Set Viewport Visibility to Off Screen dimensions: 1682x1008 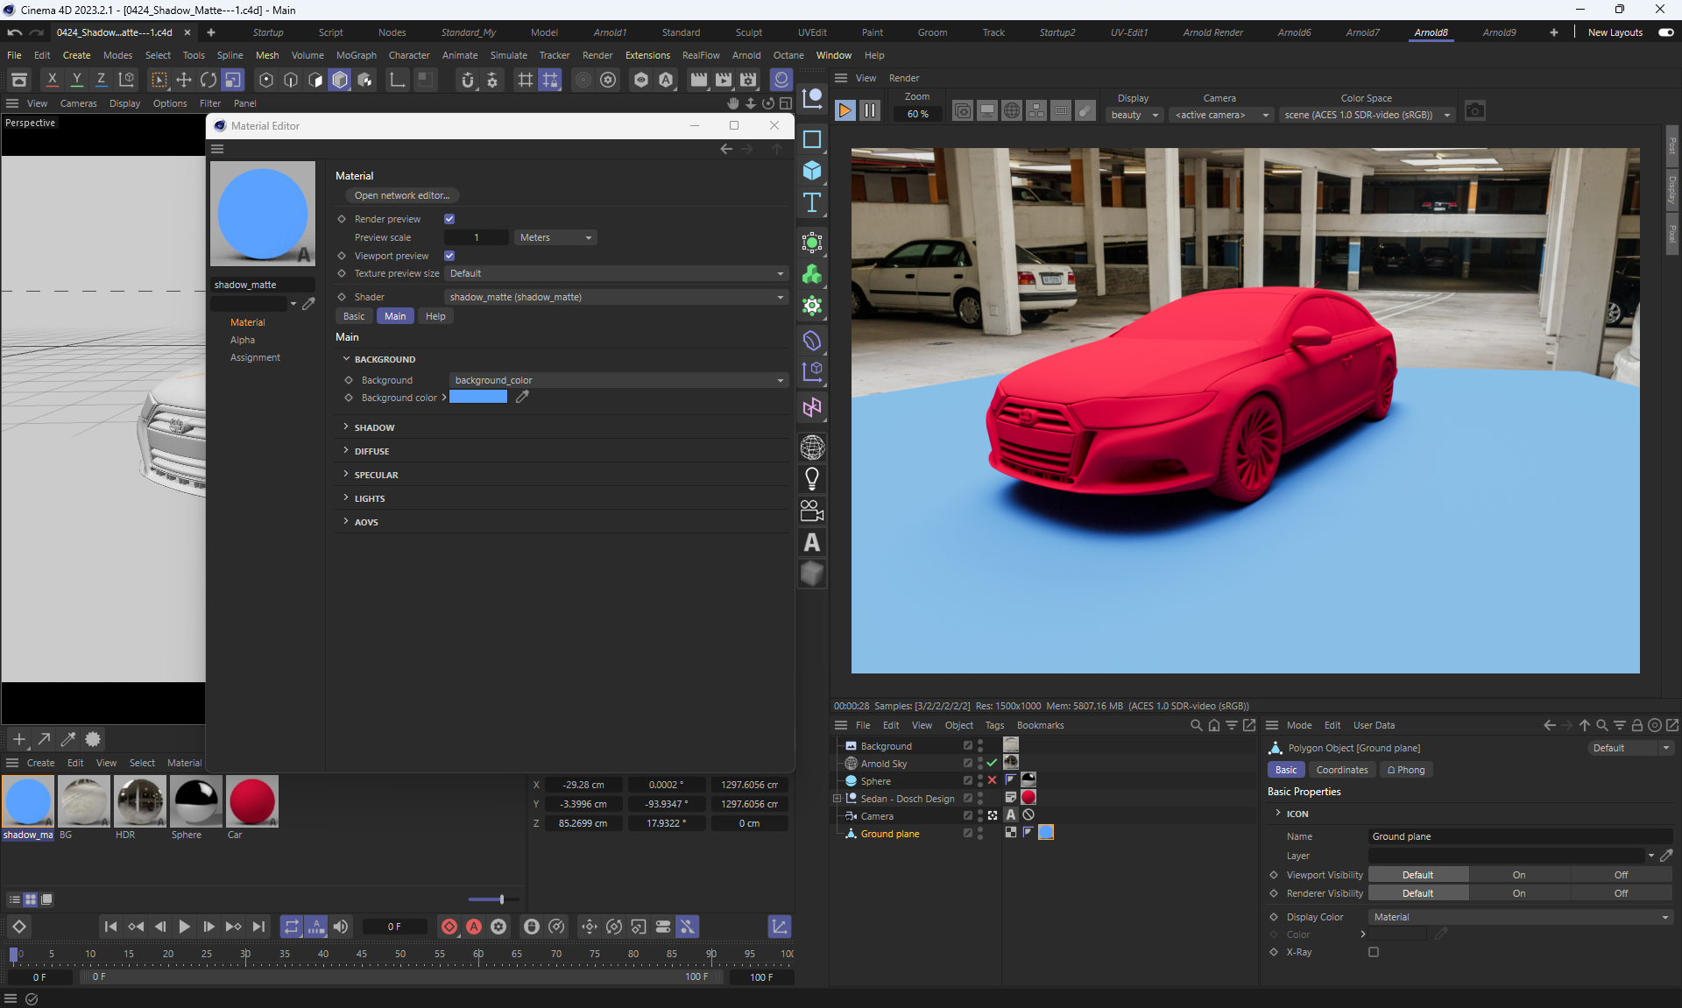pyautogui.click(x=1621, y=875)
